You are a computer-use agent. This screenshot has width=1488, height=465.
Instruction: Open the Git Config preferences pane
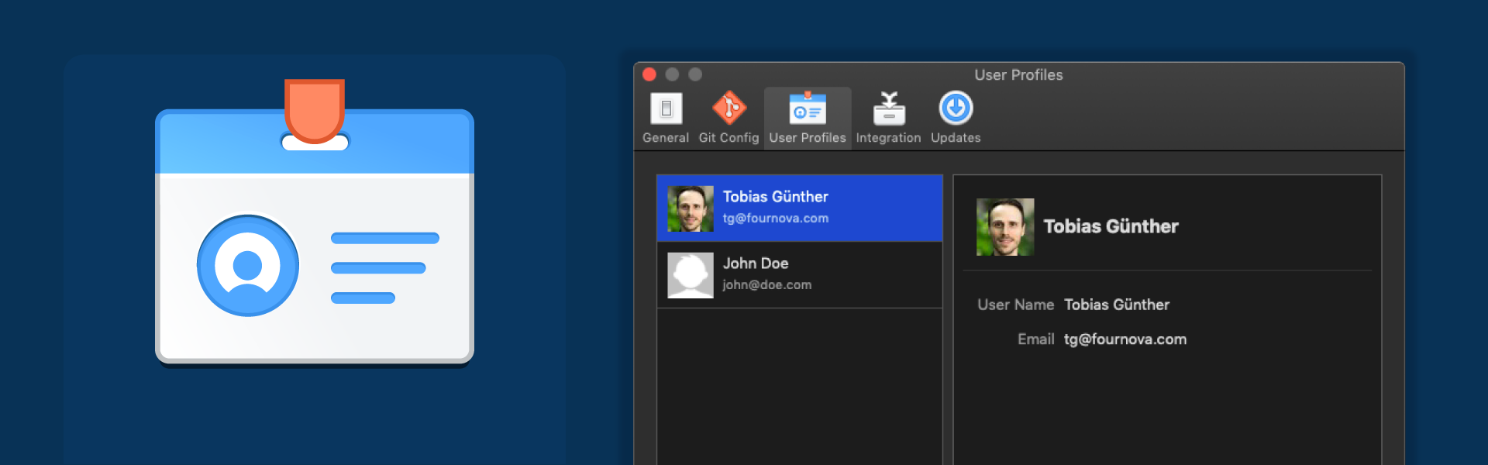click(x=728, y=117)
